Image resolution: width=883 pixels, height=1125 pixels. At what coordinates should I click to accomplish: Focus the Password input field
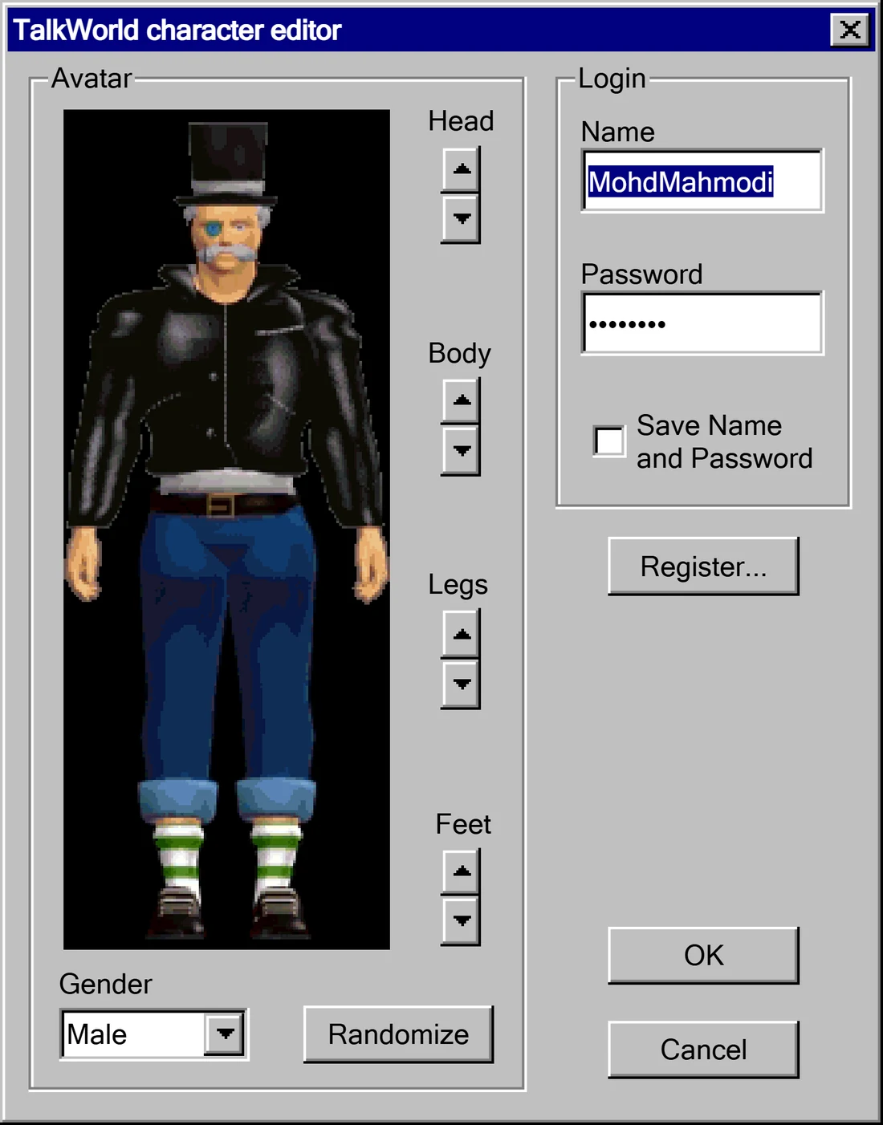[702, 323]
